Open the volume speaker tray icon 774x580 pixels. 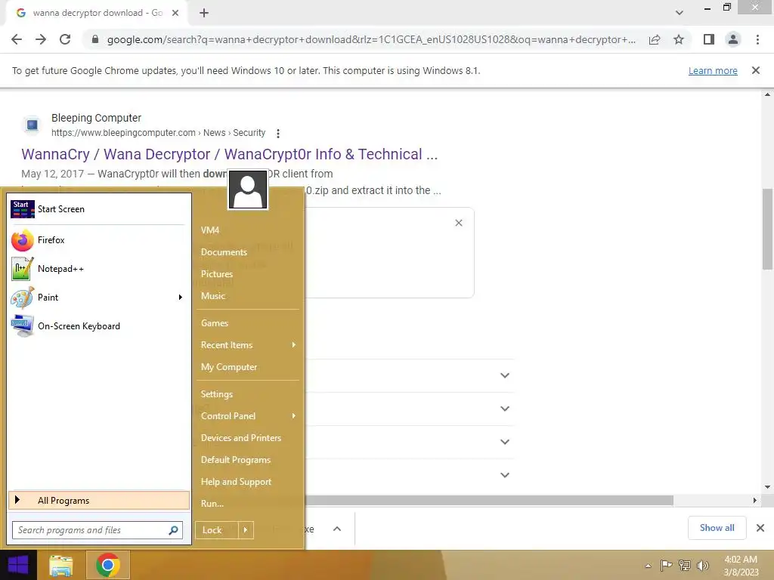(703, 565)
